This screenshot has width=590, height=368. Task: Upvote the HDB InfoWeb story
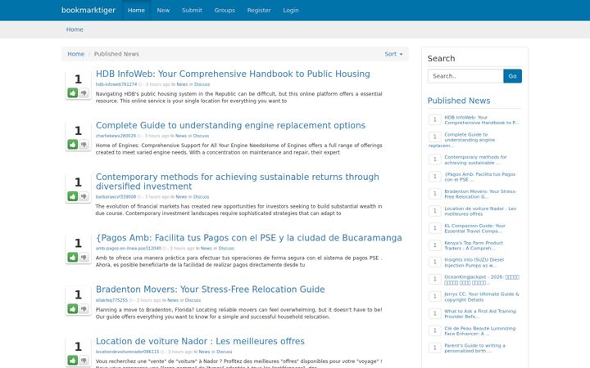click(73, 92)
